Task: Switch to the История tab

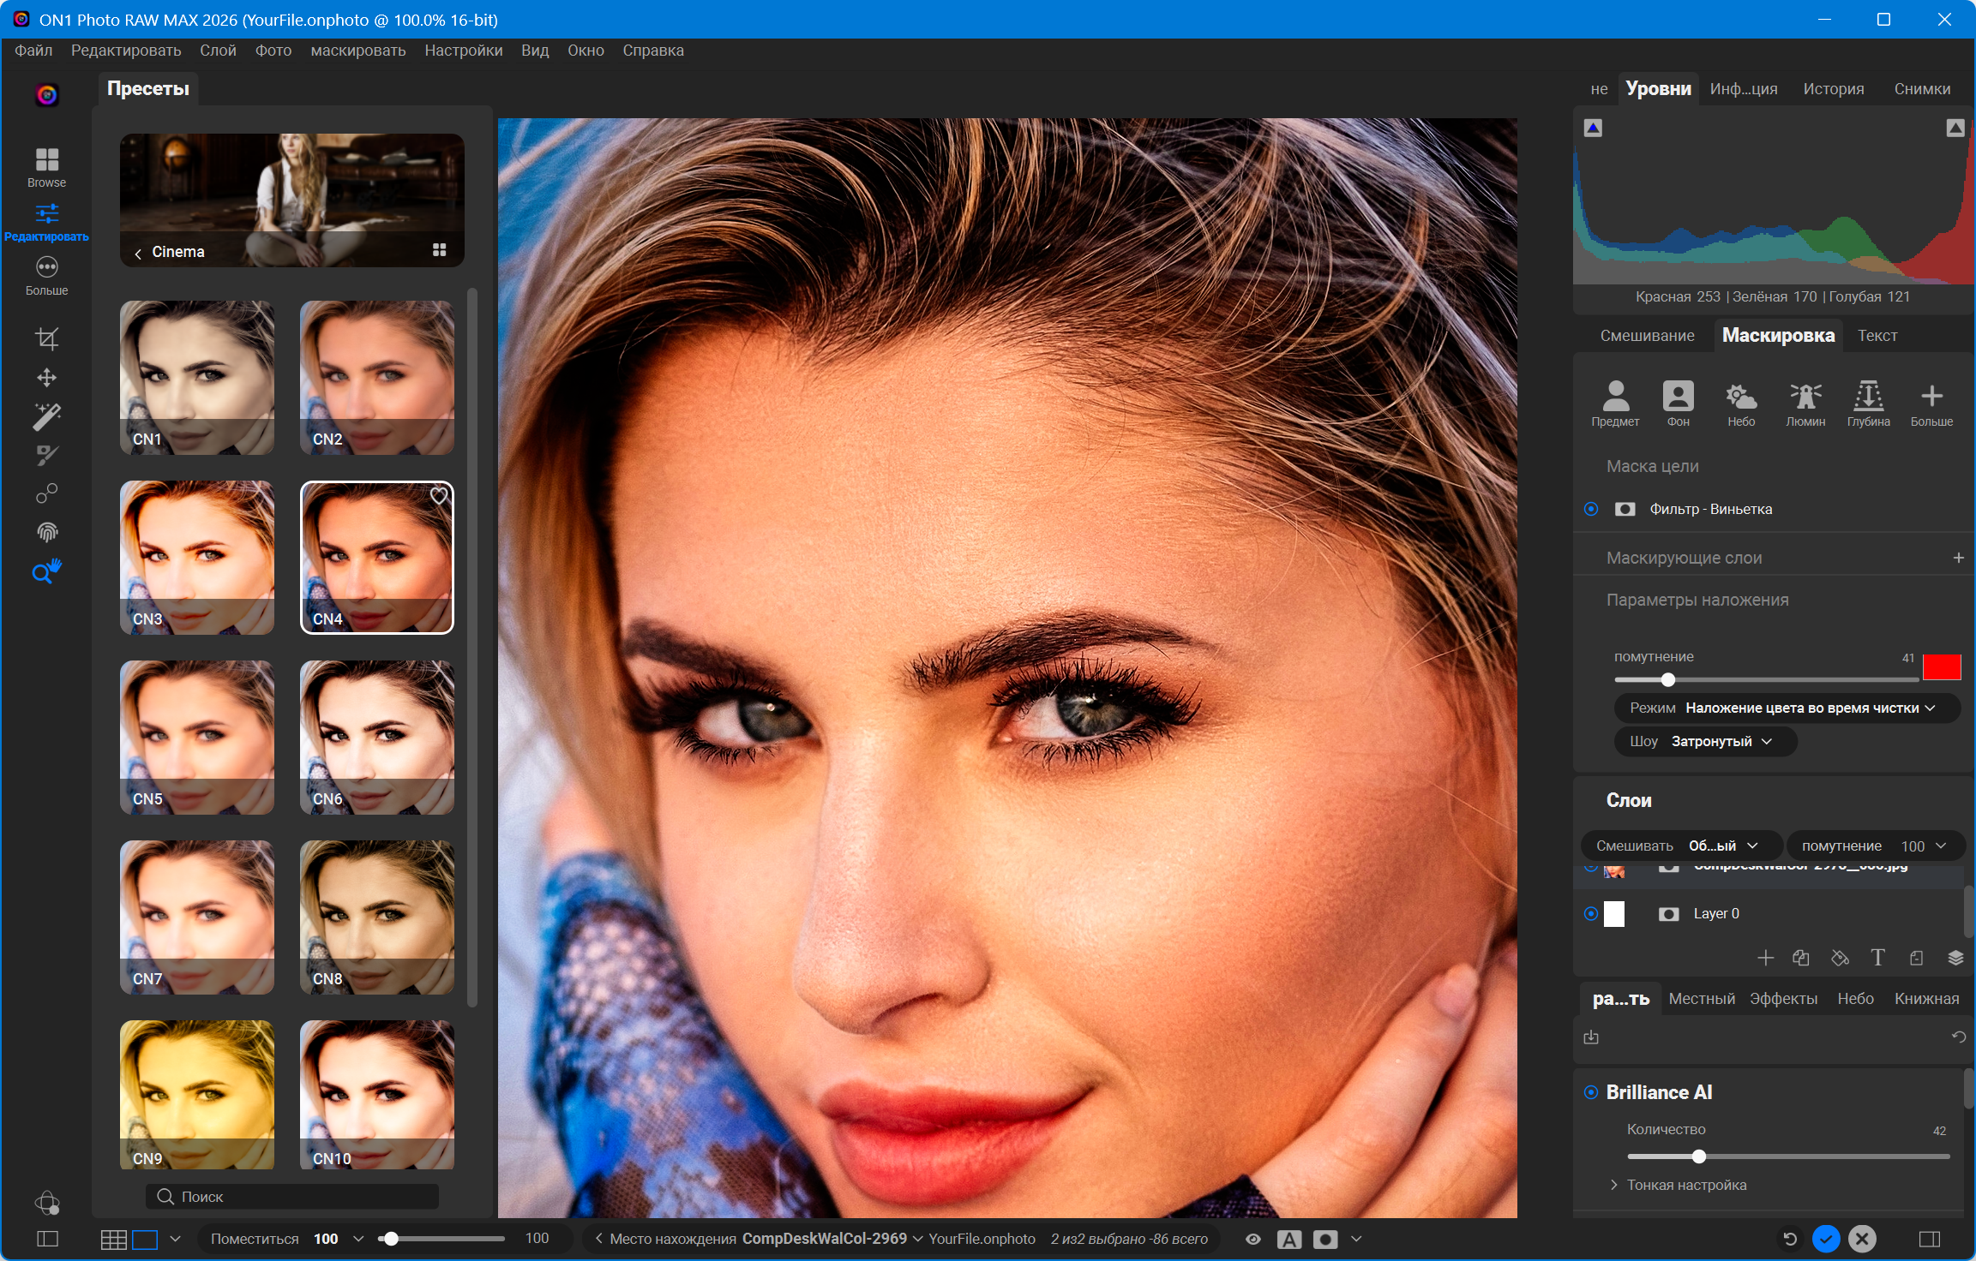Action: 1833,89
